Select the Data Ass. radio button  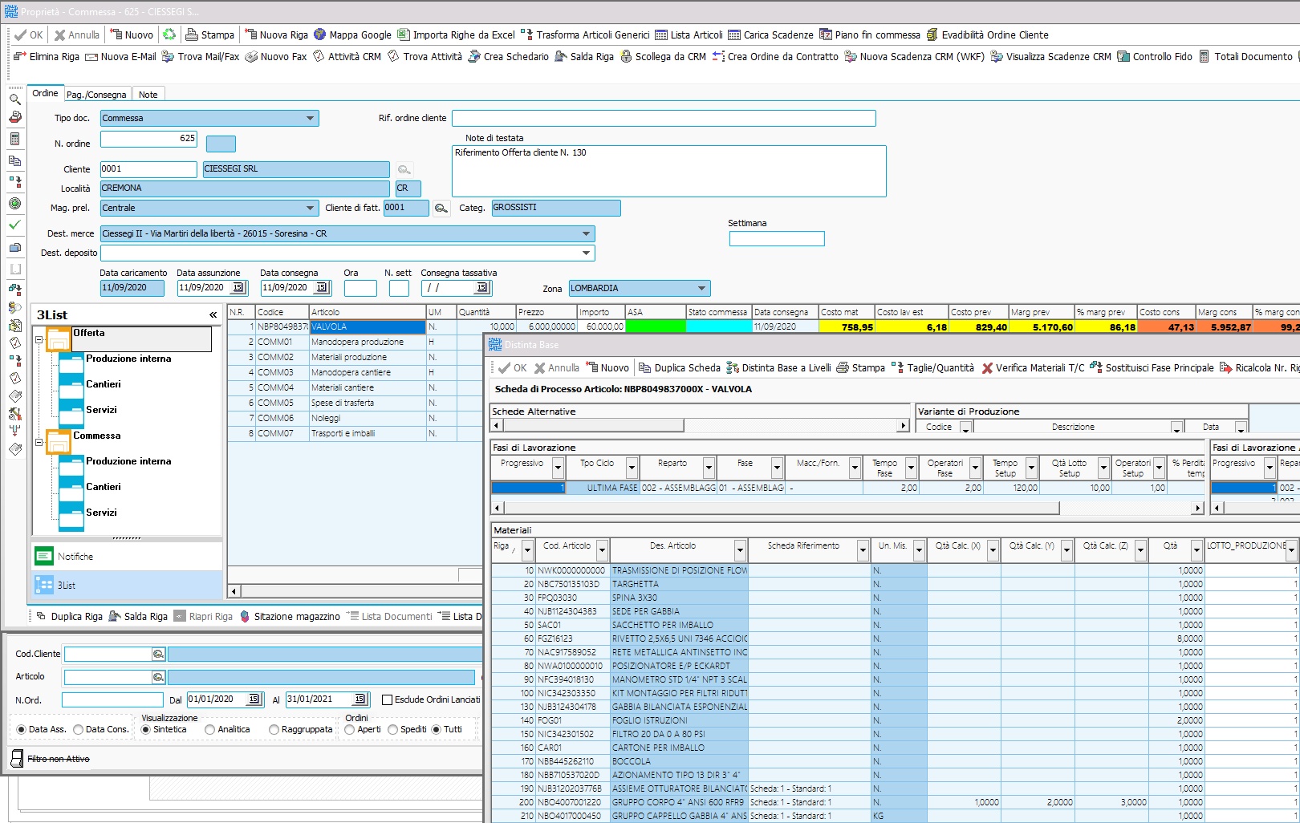[22, 729]
